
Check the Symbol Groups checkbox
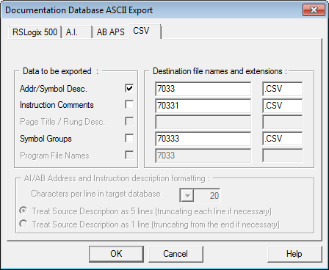pyautogui.click(x=129, y=138)
